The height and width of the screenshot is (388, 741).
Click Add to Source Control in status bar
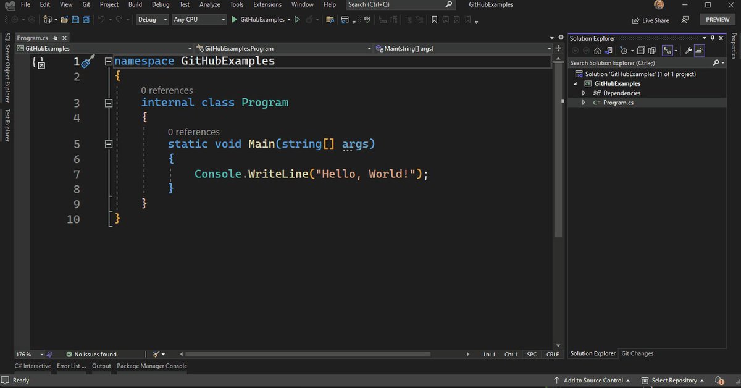pos(592,381)
